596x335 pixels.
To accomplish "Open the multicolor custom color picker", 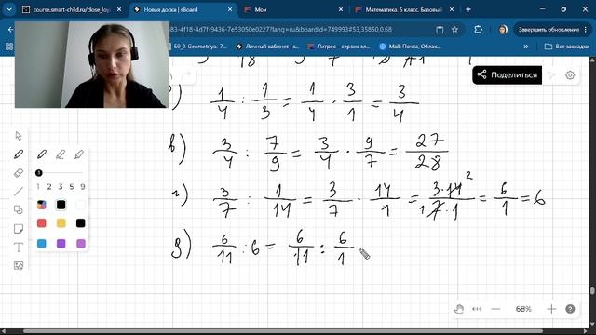I will [x=42, y=205].
